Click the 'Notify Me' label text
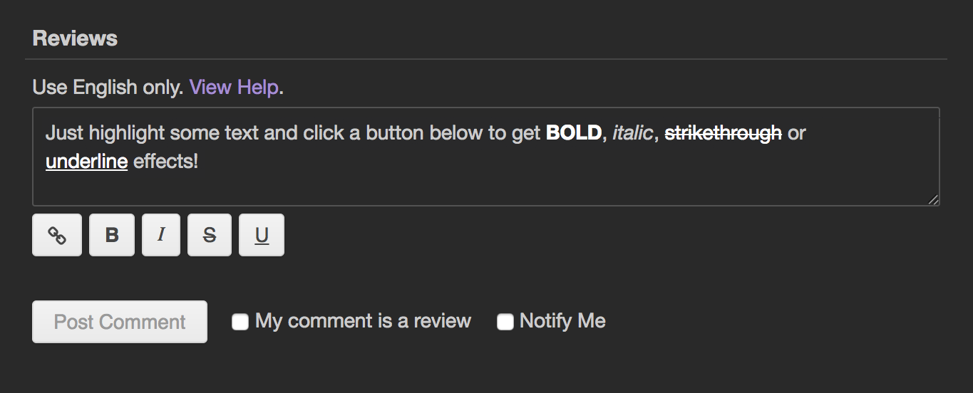Screen dimensions: 973x393 [562, 321]
